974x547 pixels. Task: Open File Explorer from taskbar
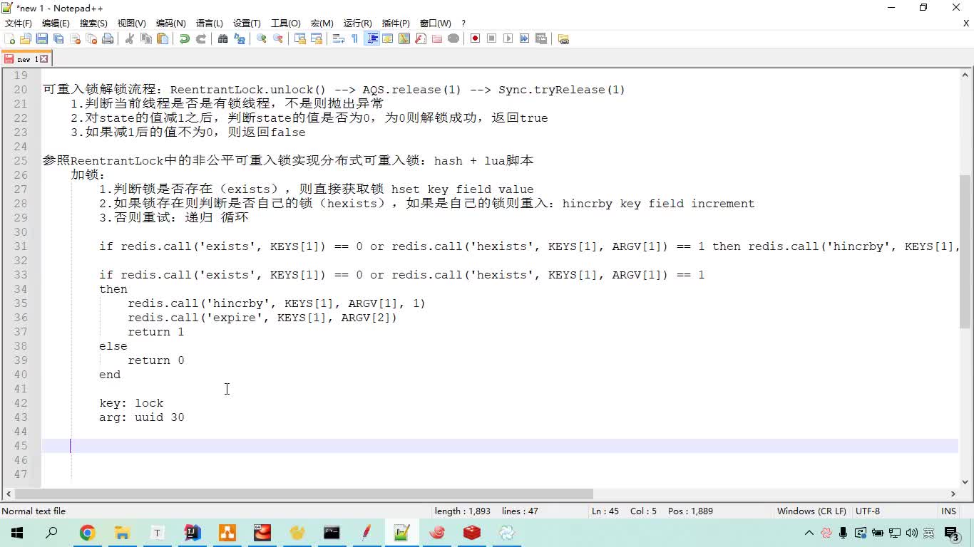(122, 533)
